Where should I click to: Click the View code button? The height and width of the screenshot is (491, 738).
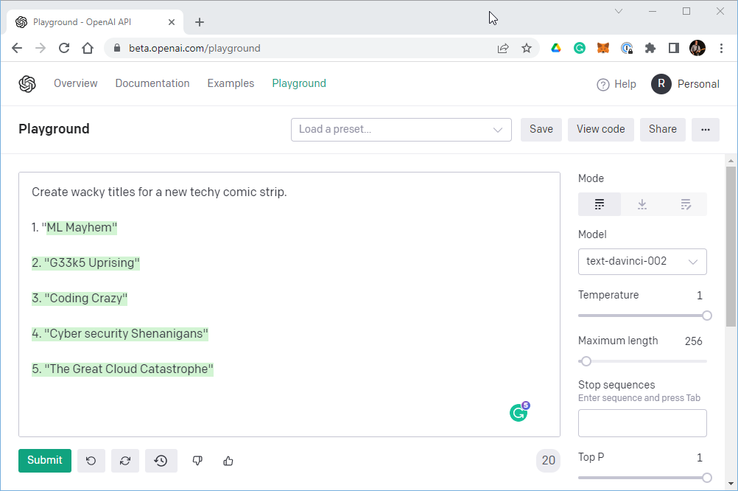pos(600,130)
